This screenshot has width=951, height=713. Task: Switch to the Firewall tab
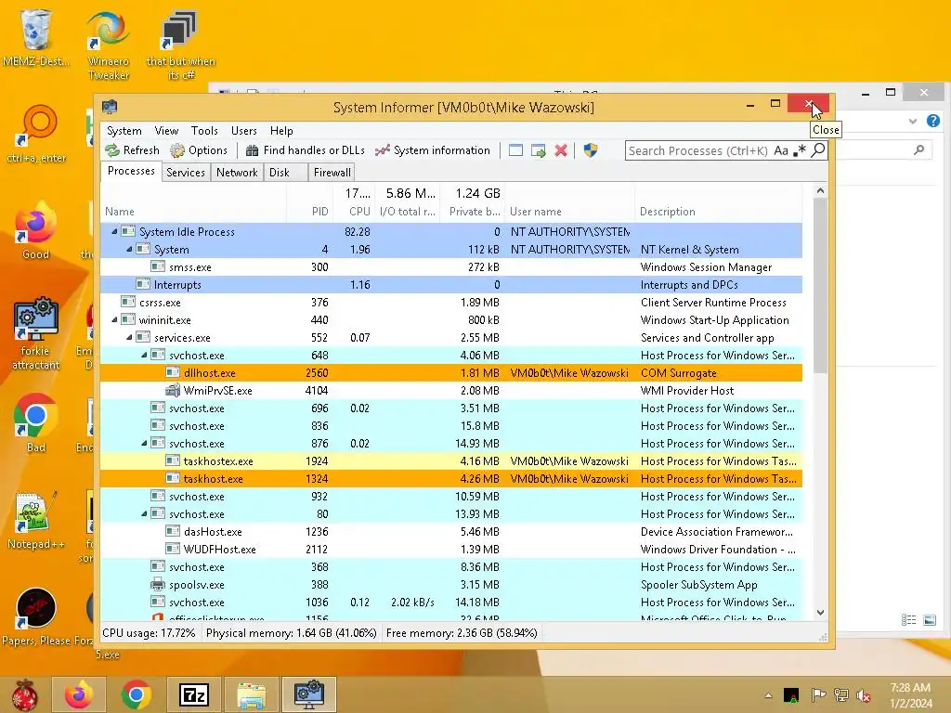click(332, 173)
